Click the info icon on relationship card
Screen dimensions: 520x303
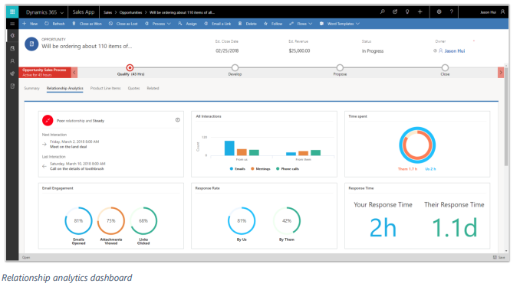178,120
